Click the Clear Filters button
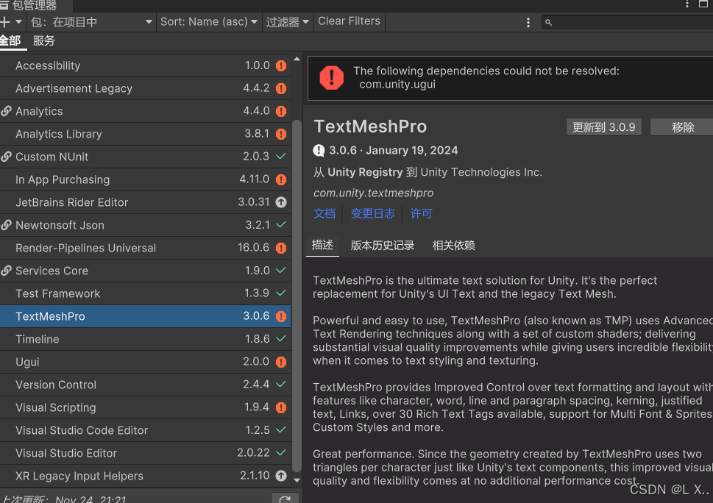 pos(350,21)
